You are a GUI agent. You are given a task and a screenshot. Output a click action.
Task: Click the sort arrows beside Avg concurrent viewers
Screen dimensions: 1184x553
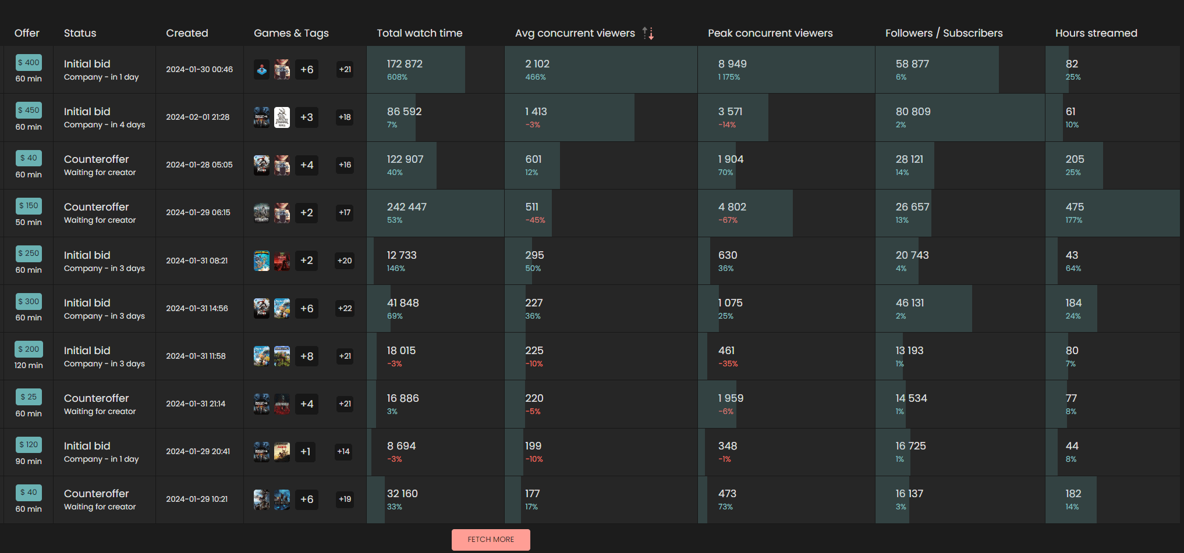pyautogui.click(x=648, y=33)
